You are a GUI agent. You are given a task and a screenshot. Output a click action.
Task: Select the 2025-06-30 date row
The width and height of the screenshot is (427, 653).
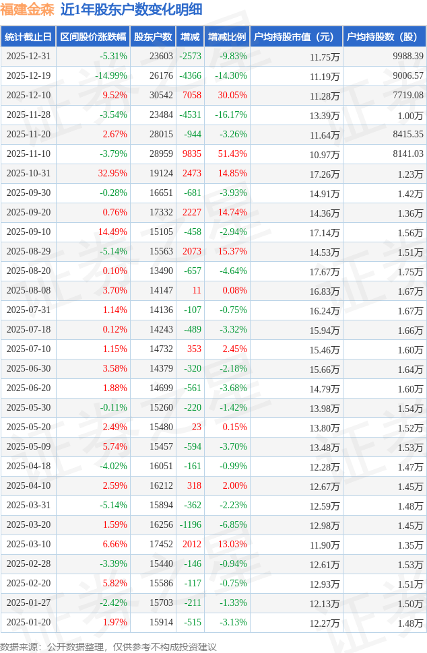(x=28, y=369)
